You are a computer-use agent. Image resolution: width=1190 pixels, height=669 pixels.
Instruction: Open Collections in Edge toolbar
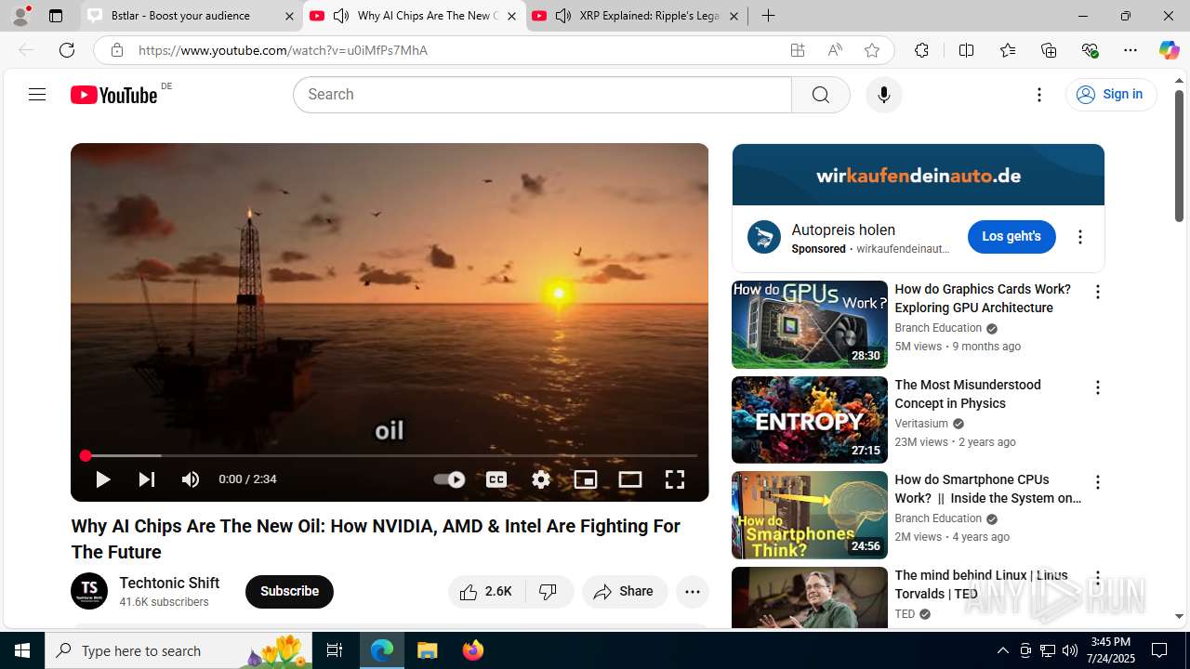pyautogui.click(x=1049, y=50)
